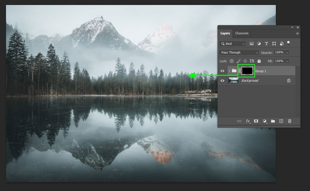The image size is (310, 191).
Task: Close the Layers panel
Action: (x=298, y=28)
